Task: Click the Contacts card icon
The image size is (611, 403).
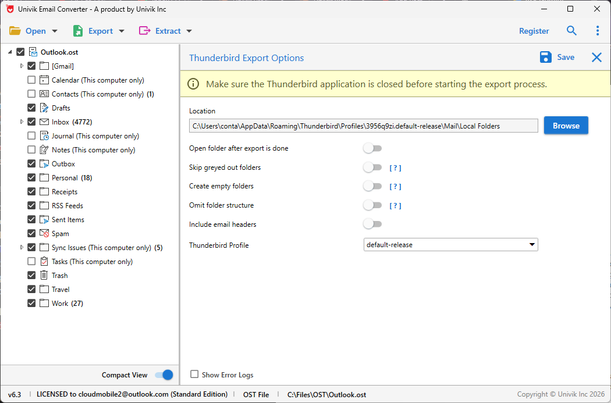Action: (x=44, y=94)
